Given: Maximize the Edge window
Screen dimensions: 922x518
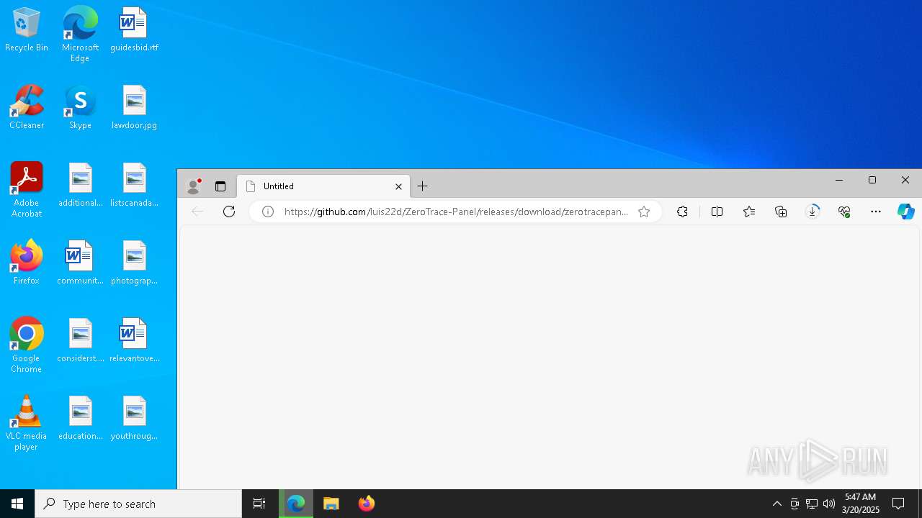Looking at the screenshot, I should pyautogui.click(x=872, y=180).
